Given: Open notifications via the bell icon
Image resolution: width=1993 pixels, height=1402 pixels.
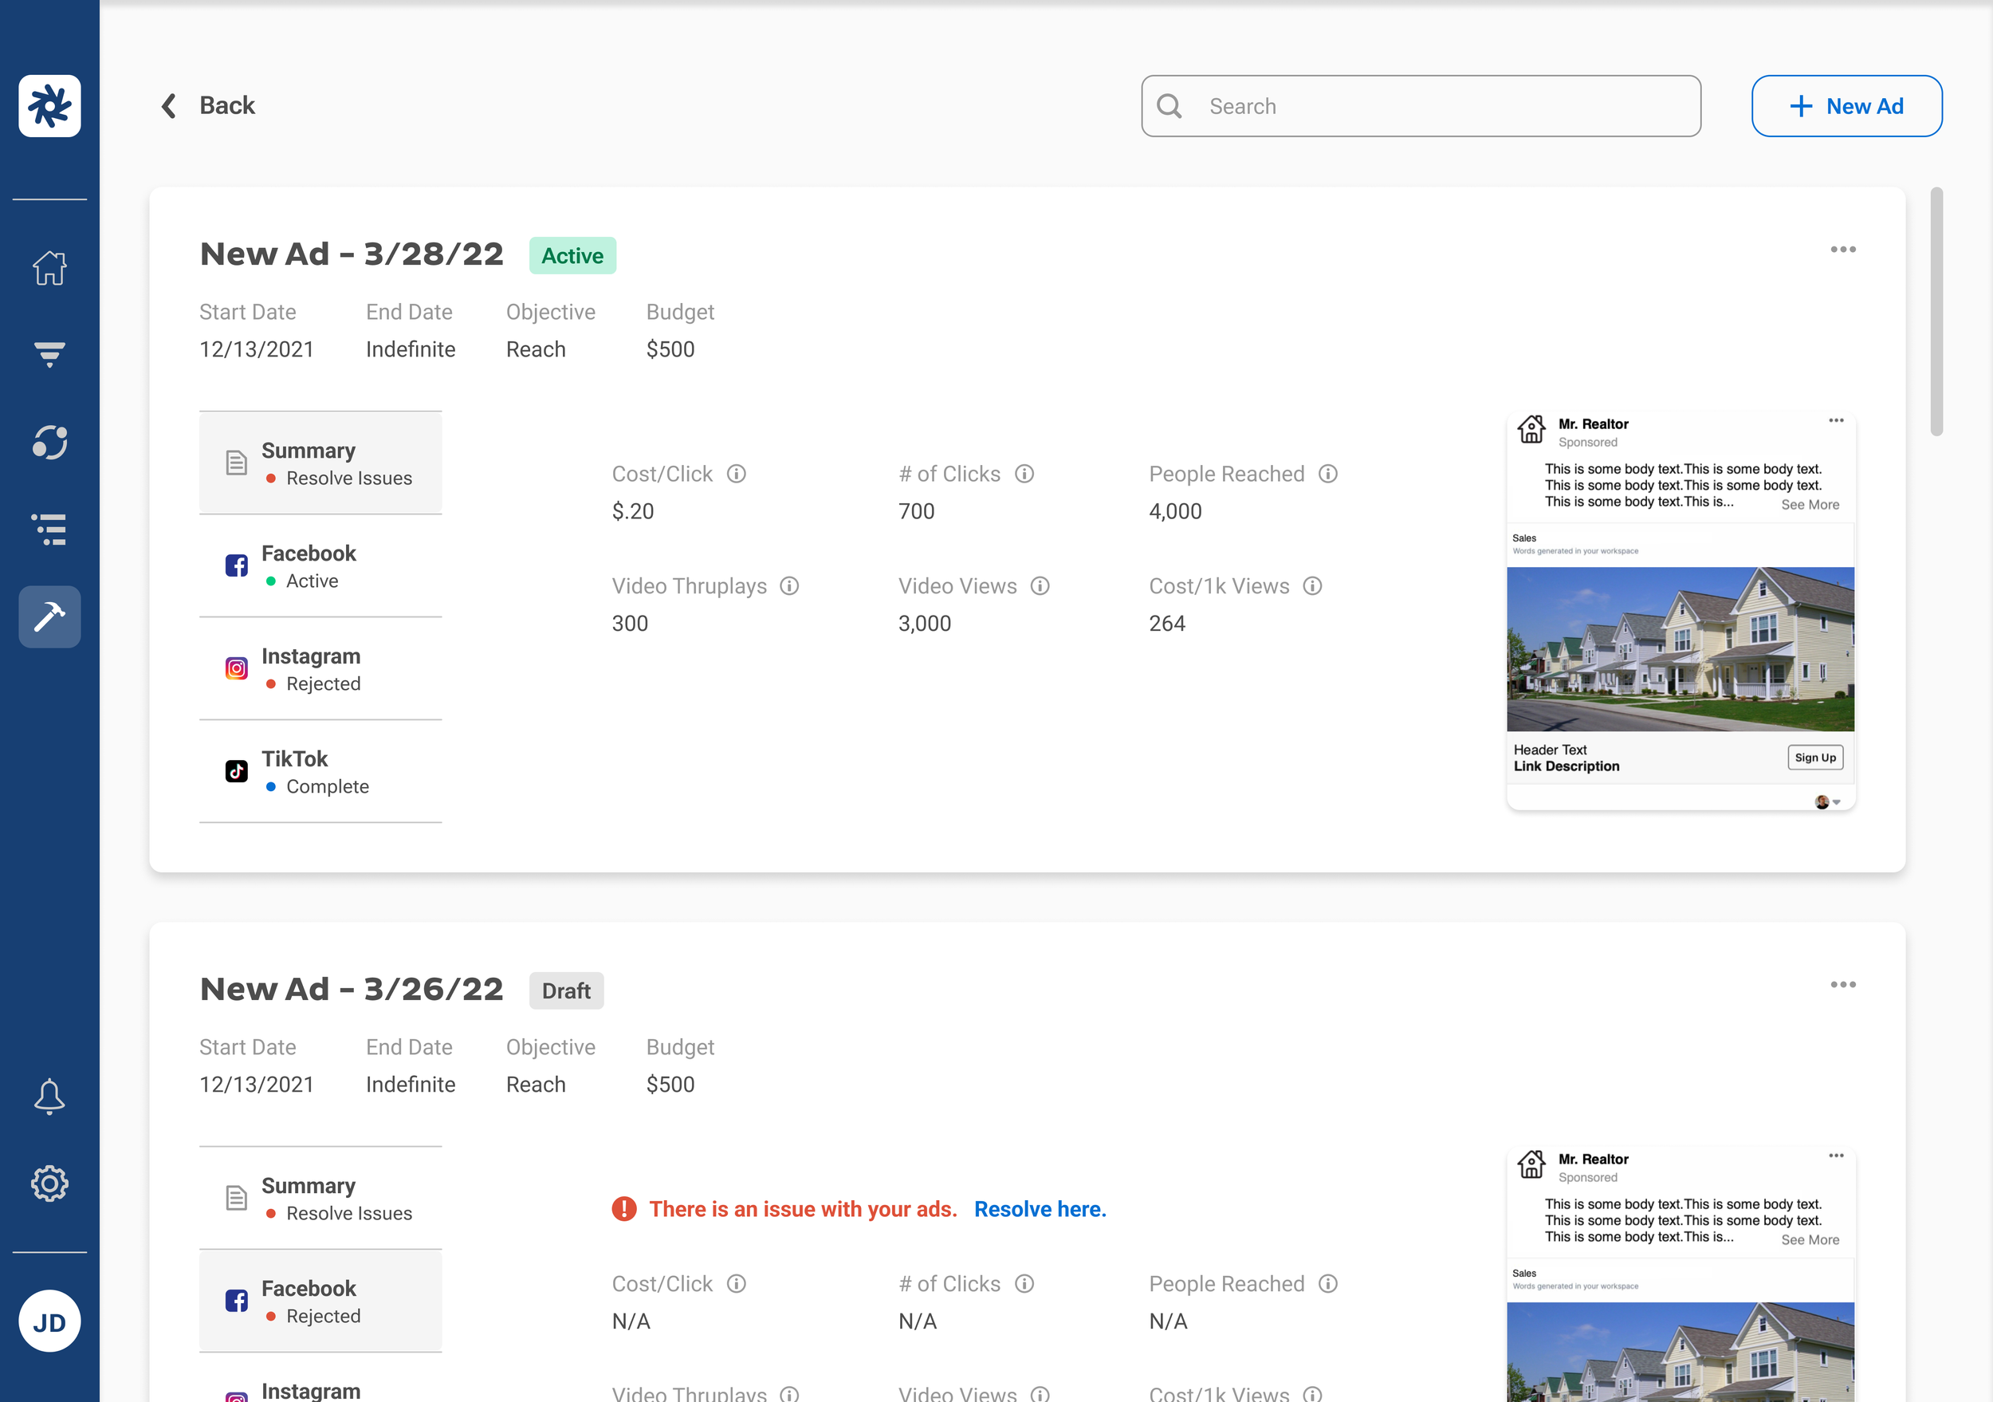Looking at the screenshot, I should 49,1096.
